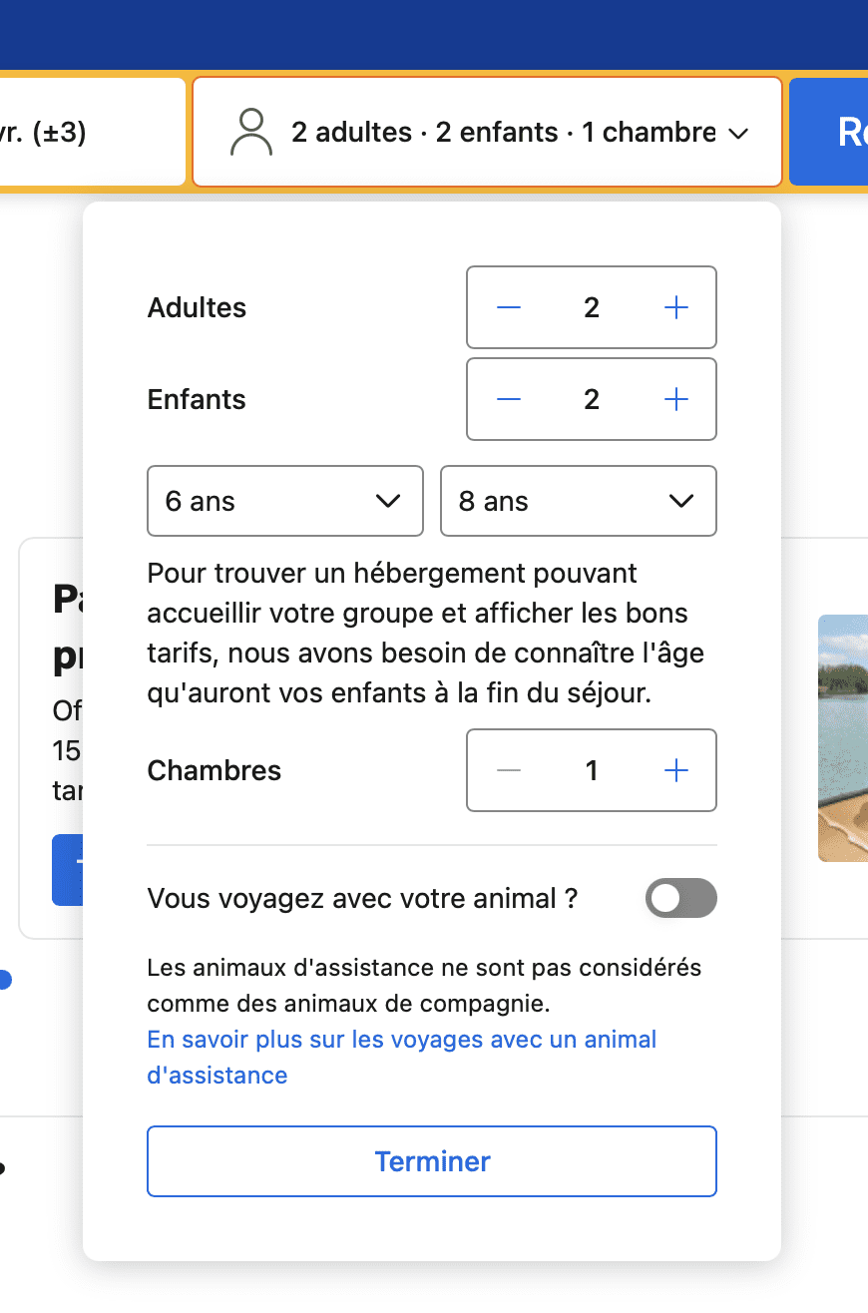Add one more child using Enfants plus

click(x=676, y=399)
